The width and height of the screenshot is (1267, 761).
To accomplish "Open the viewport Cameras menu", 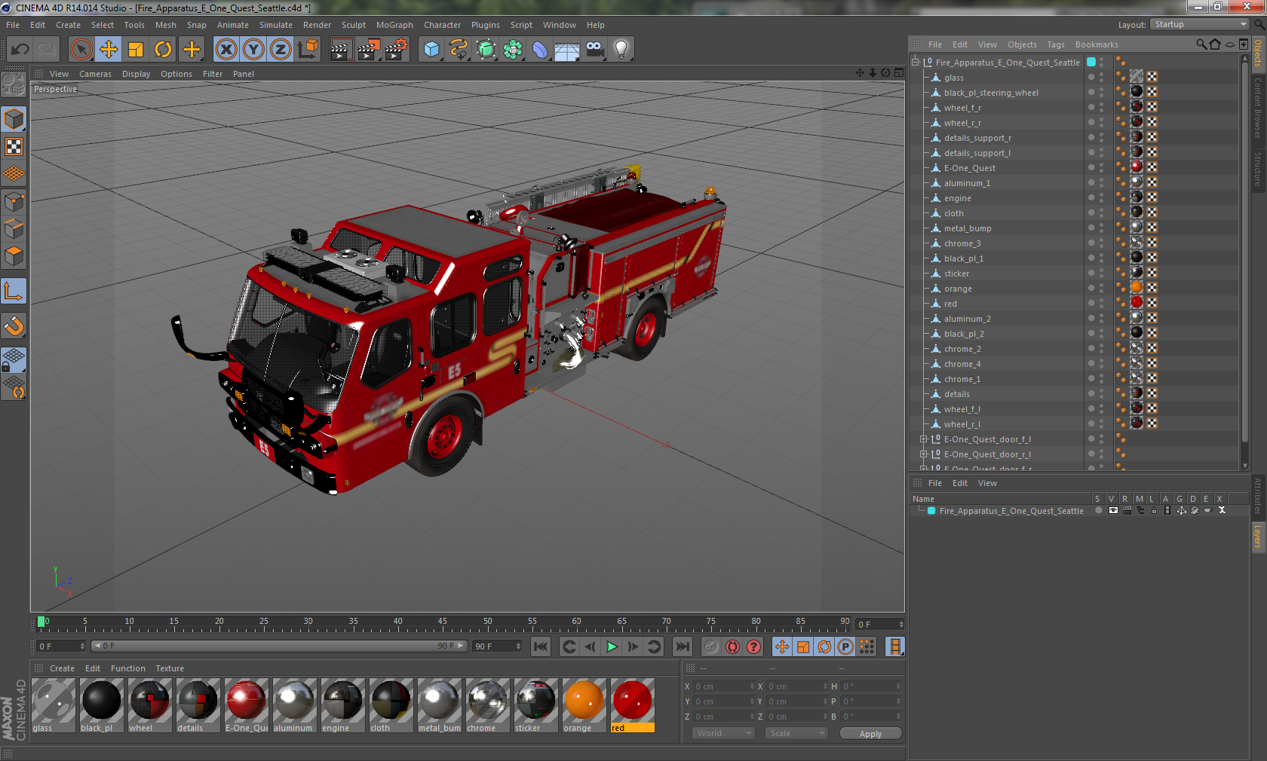I will tap(95, 74).
